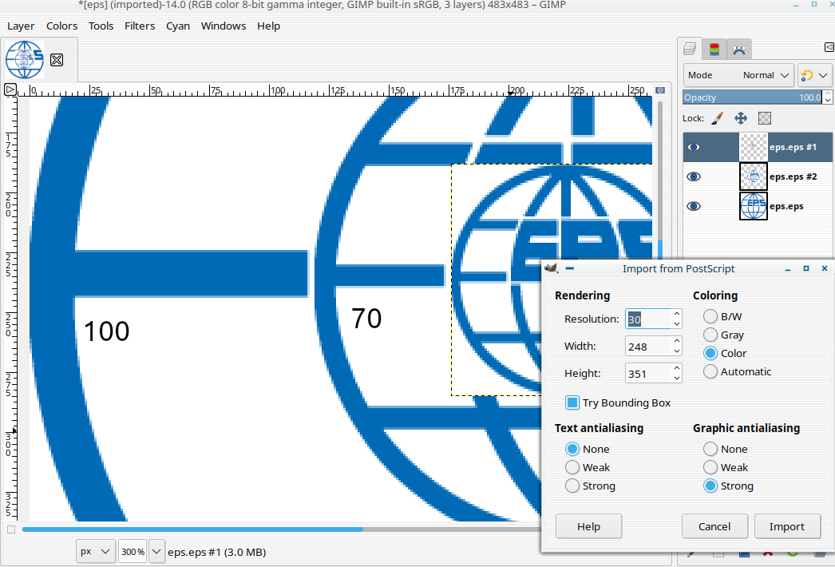This screenshot has width=835, height=567.
Task: Decrease layer Opacity with the down arrow
Action: (828, 100)
